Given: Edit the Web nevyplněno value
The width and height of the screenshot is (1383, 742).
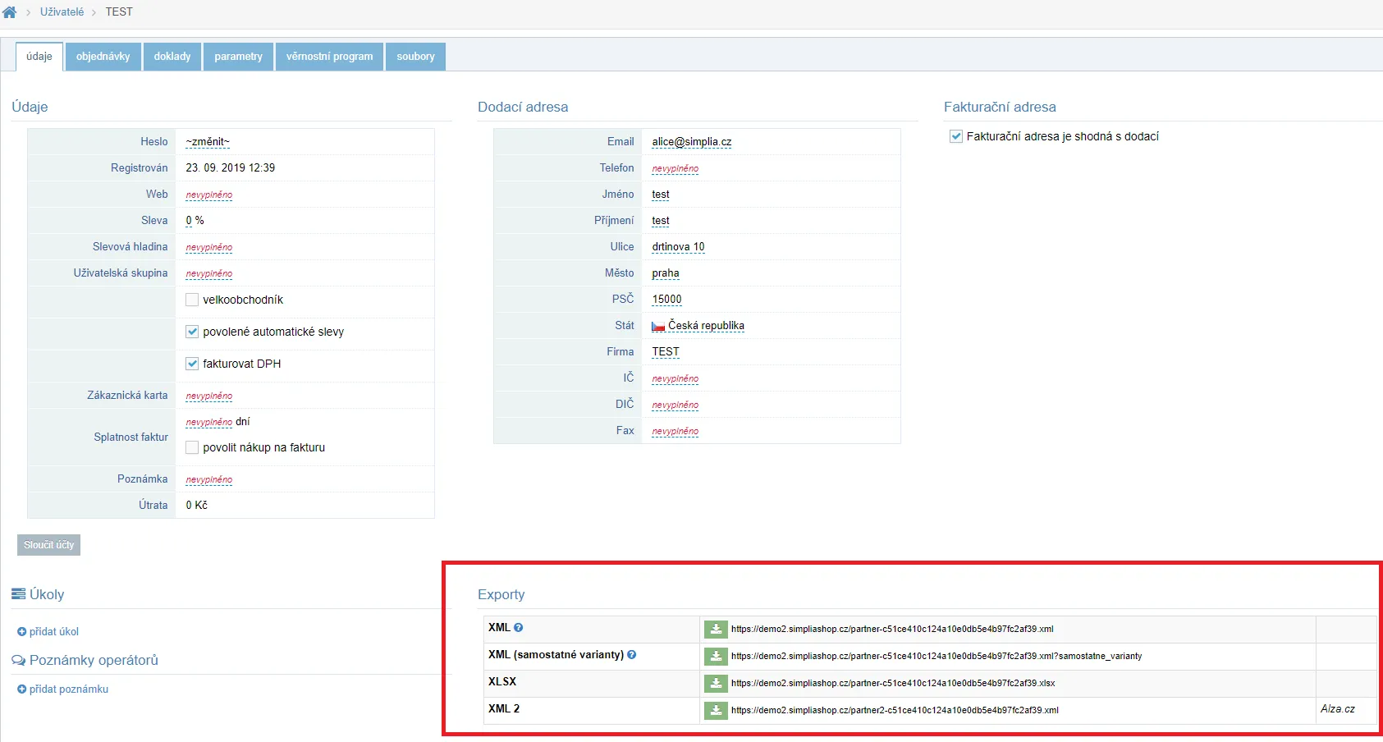Looking at the screenshot, I should [x=209, y=195].
